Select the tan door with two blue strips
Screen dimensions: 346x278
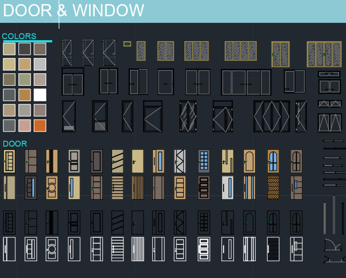click(x=249, y=188)
